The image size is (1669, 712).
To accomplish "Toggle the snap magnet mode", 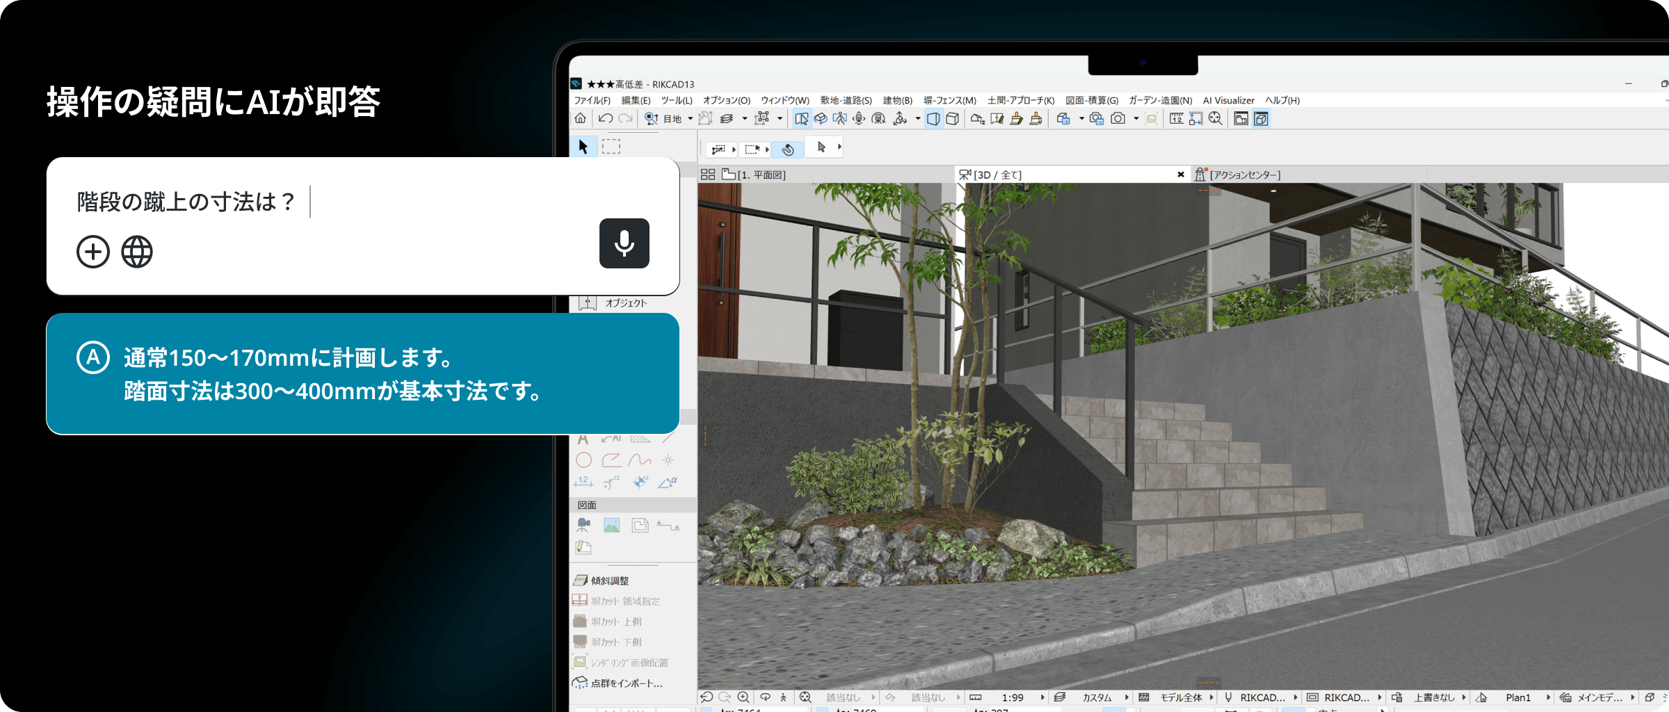I will coord(788,149).
